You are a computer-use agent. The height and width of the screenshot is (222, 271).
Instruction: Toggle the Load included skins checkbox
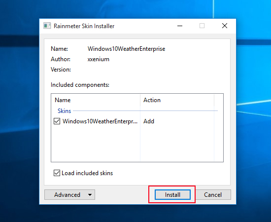coord(57,173)
